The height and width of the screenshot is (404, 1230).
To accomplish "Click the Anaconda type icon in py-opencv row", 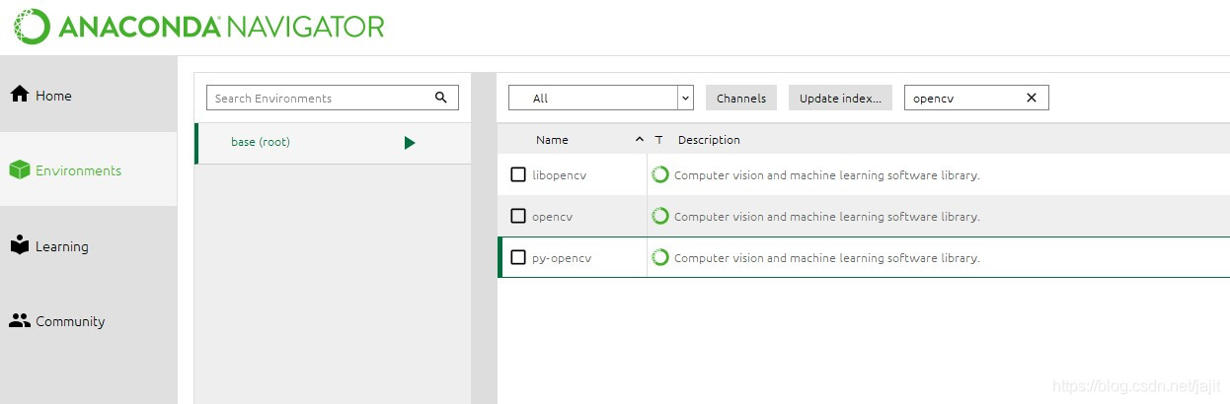I will coord(660,257).
